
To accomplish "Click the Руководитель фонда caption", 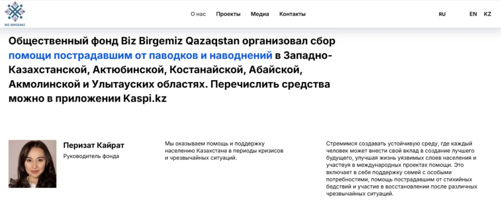I will [91, 156].
